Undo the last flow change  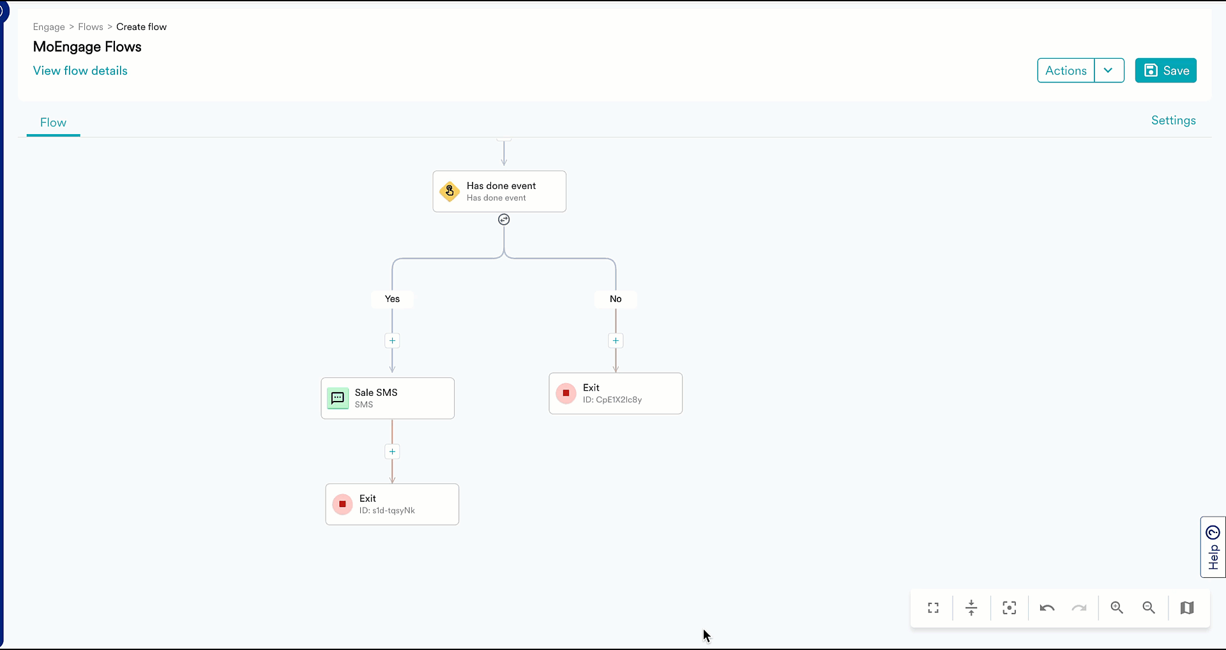(x=1047, y=608)
